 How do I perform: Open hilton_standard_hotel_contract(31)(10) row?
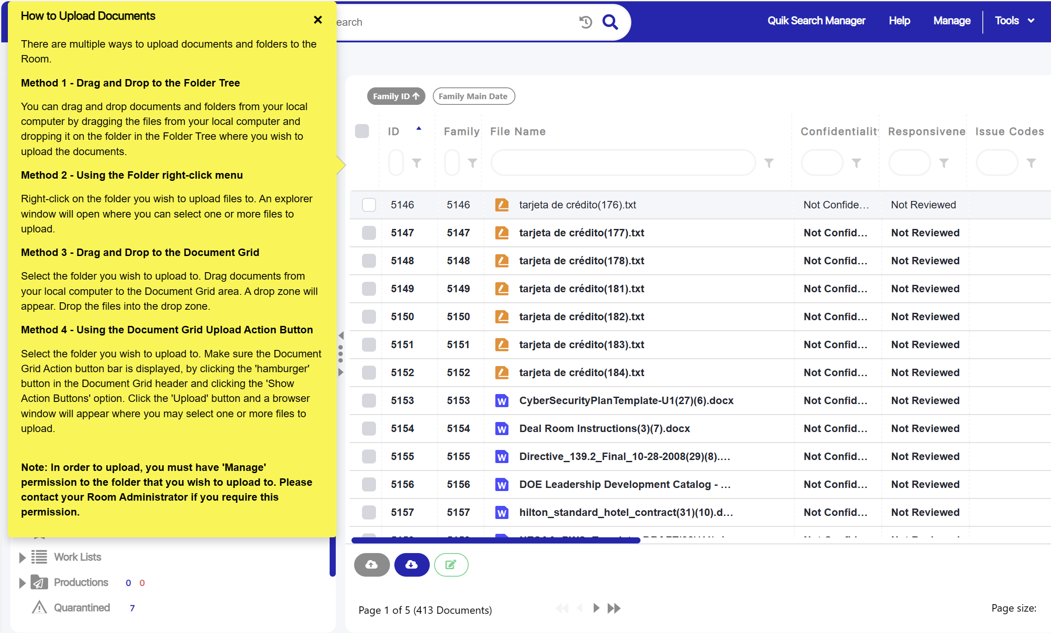(x=700, y=512)
